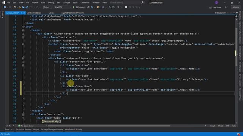The image size is (243, 136).
Task: Open the active files dropdown arrow
Action: coord(234,13)
